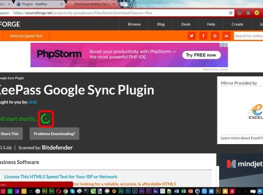Launch Adobe After Effects from the taskbar
The width and height of the screenshot is (263, 195).
142,191
